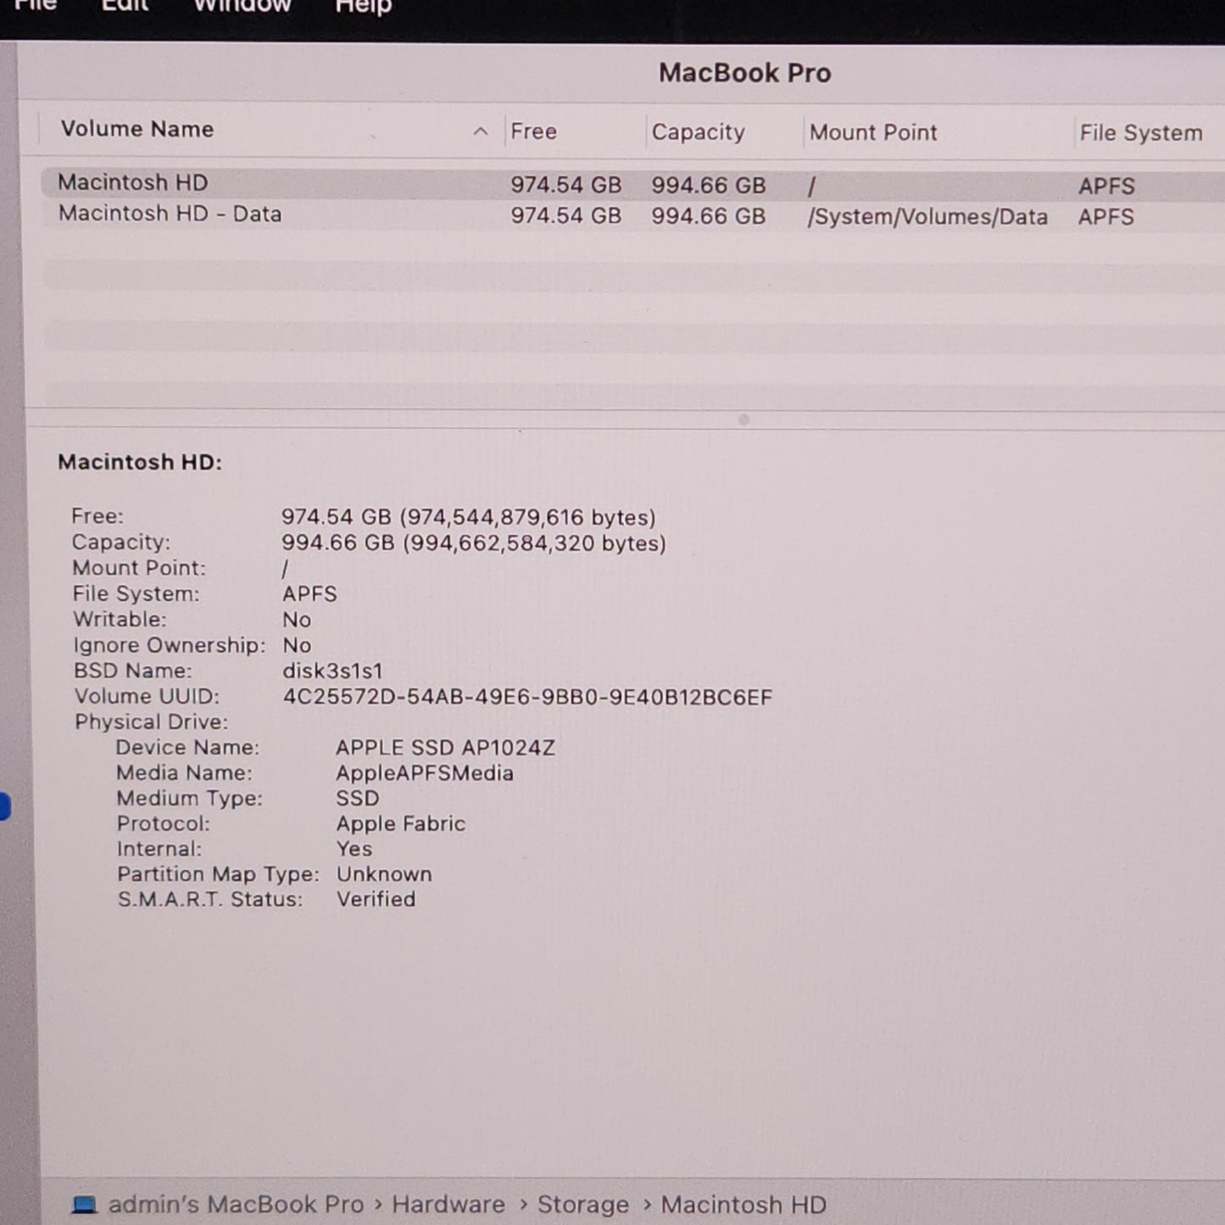The width and height of the screenshot is (1225, 1225).
Task: Open the Window menu
Action: (x=242, y=7)
